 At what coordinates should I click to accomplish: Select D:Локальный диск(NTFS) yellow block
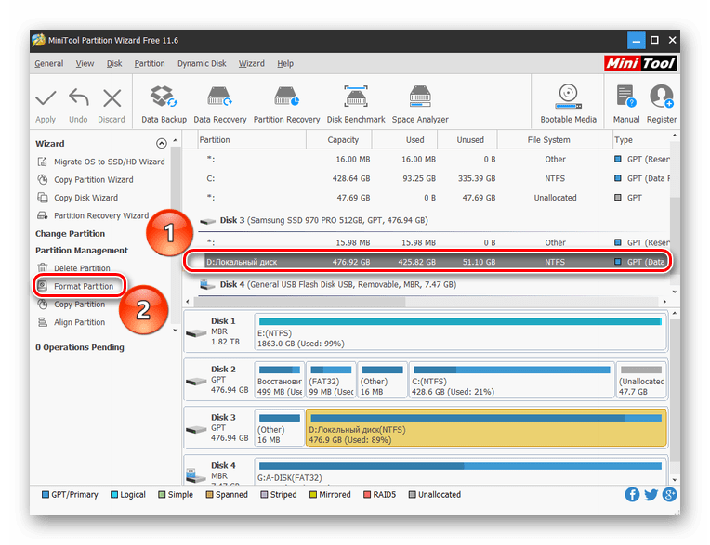click(486, 428)
